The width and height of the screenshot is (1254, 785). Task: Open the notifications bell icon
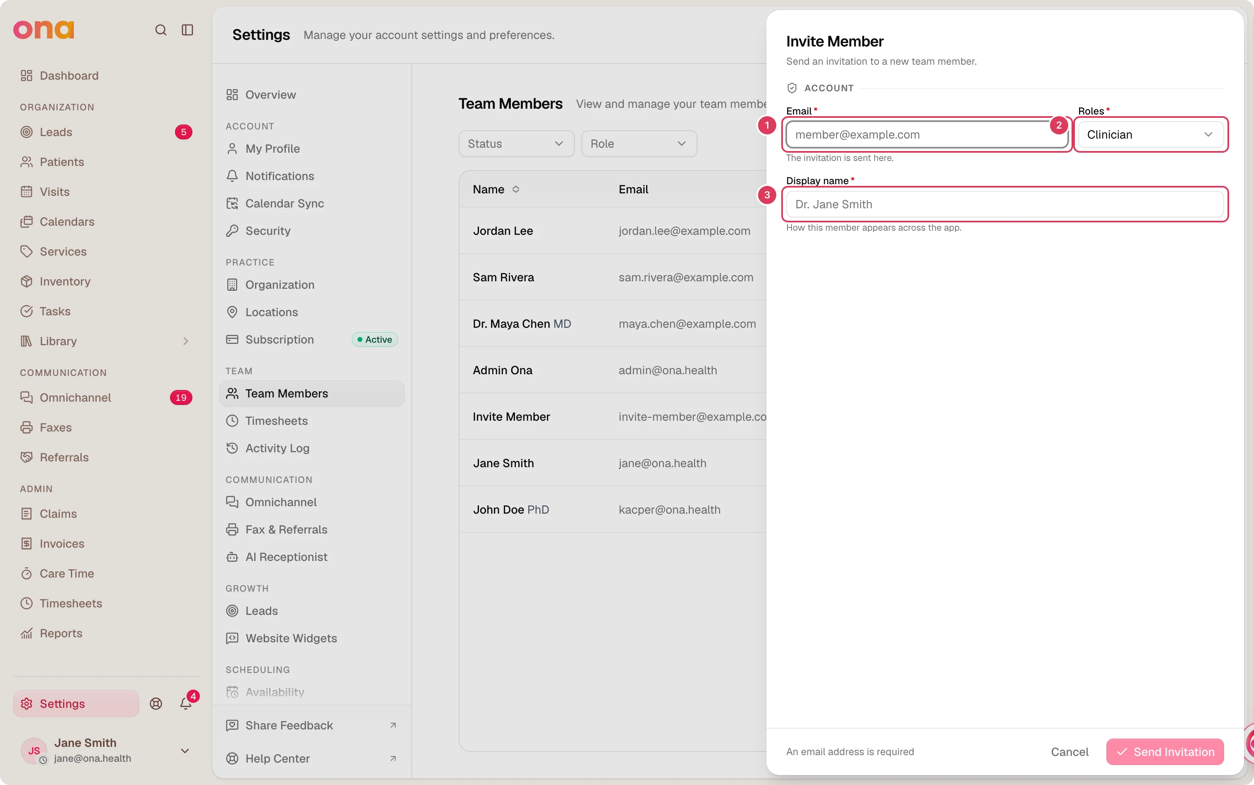tap(185, 704)
